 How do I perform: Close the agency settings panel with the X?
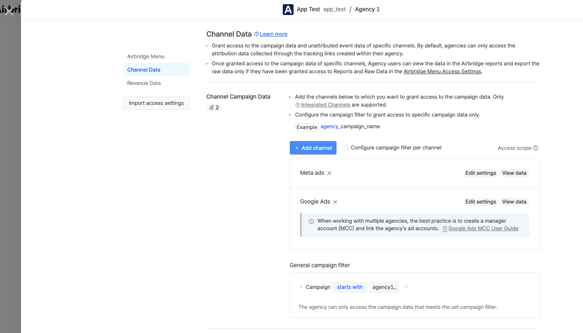9,11
